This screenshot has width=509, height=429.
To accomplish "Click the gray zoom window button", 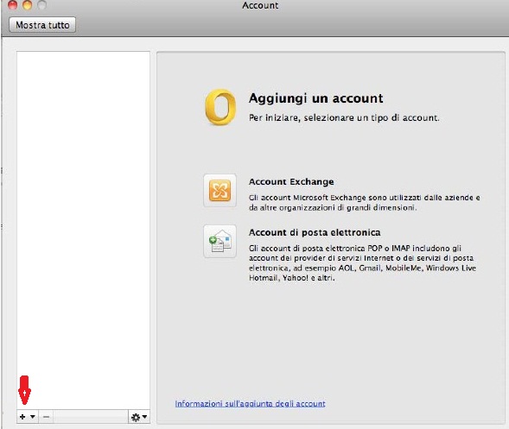I will coord(41,4).
